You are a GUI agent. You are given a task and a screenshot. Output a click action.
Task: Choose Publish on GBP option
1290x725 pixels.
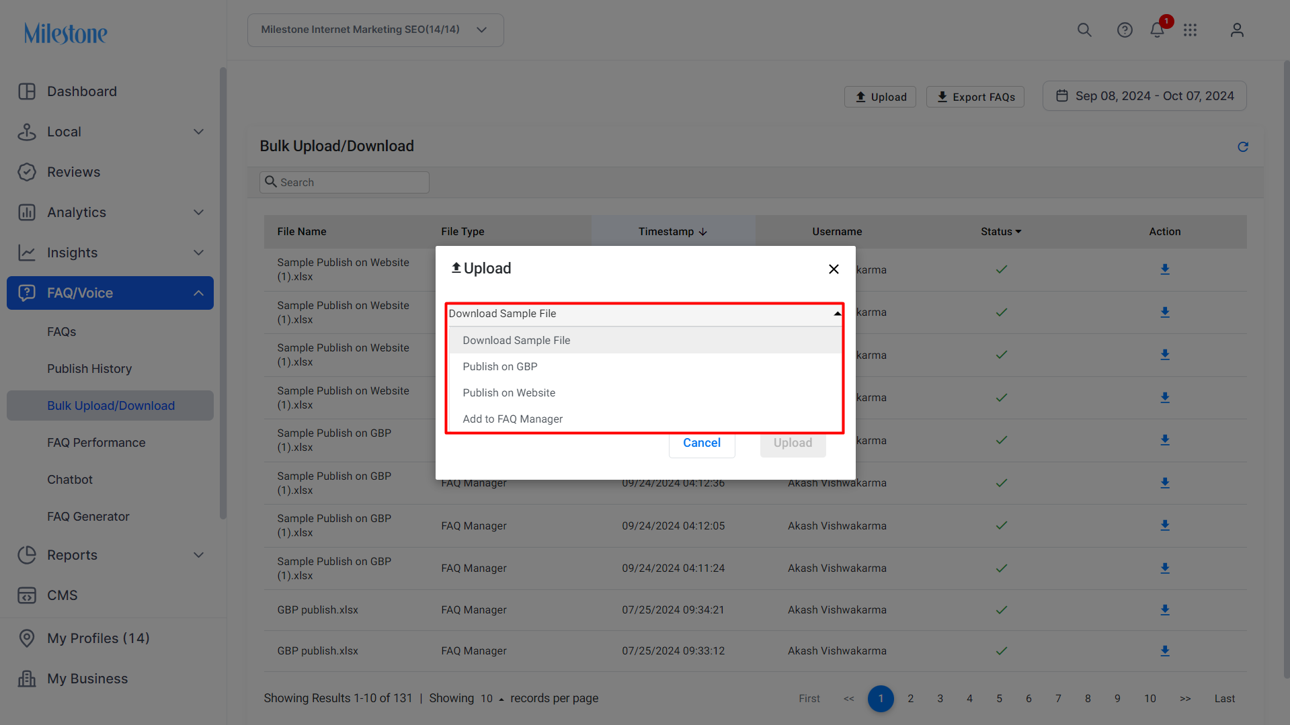(645, 367)
